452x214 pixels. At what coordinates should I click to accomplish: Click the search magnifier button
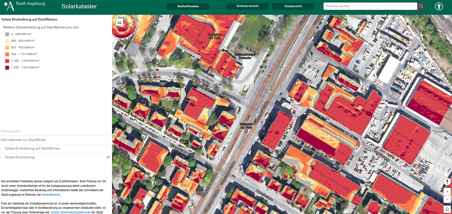(421, 6)
